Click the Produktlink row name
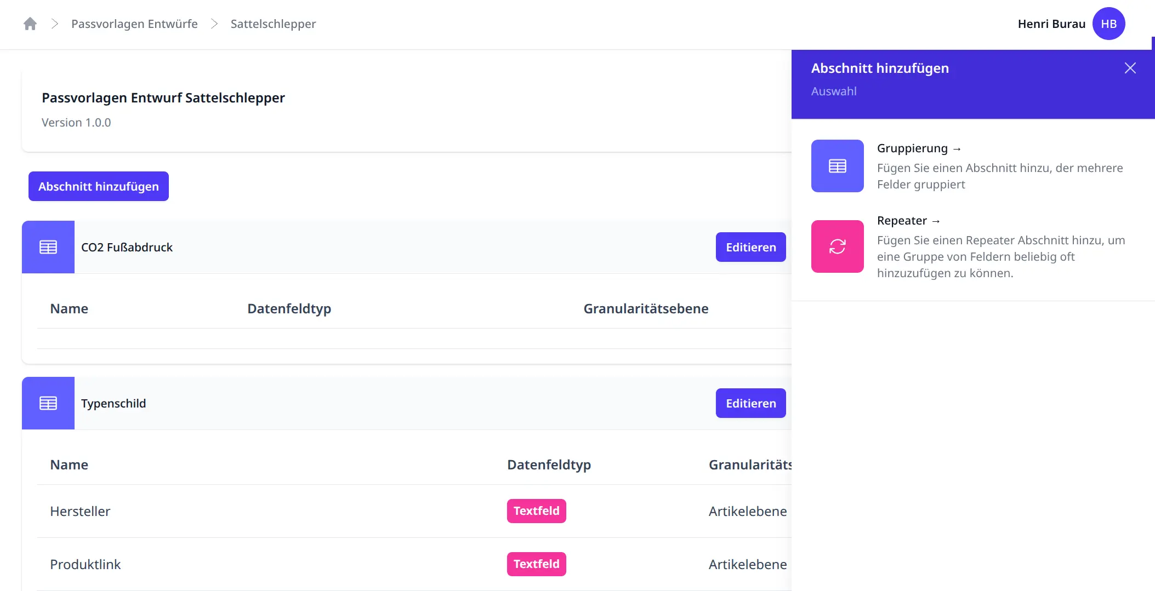The width and height of the screenshot is (1155, 591). click(85, 564)
